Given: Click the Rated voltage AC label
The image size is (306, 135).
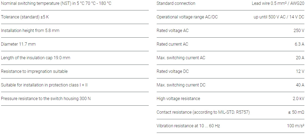Looking at the screenshot, I should (172, 31).
